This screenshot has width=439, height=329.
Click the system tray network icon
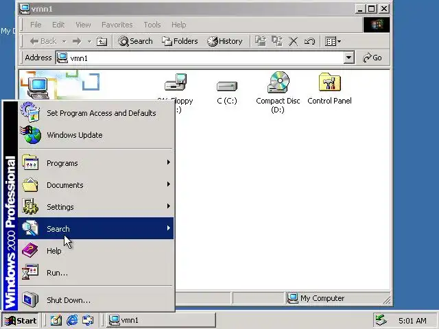[x=381, y=320]
